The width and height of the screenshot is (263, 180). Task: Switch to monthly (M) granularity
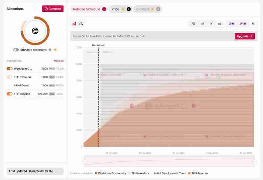(x=253, y=24)
